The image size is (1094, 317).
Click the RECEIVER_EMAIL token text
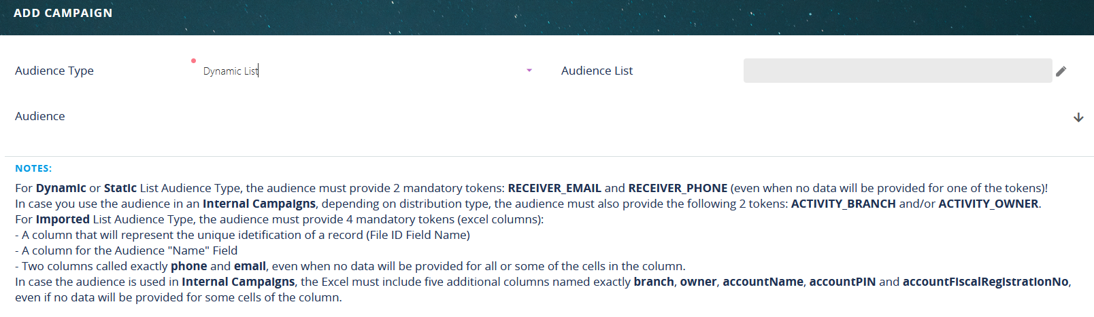[554, 188]
